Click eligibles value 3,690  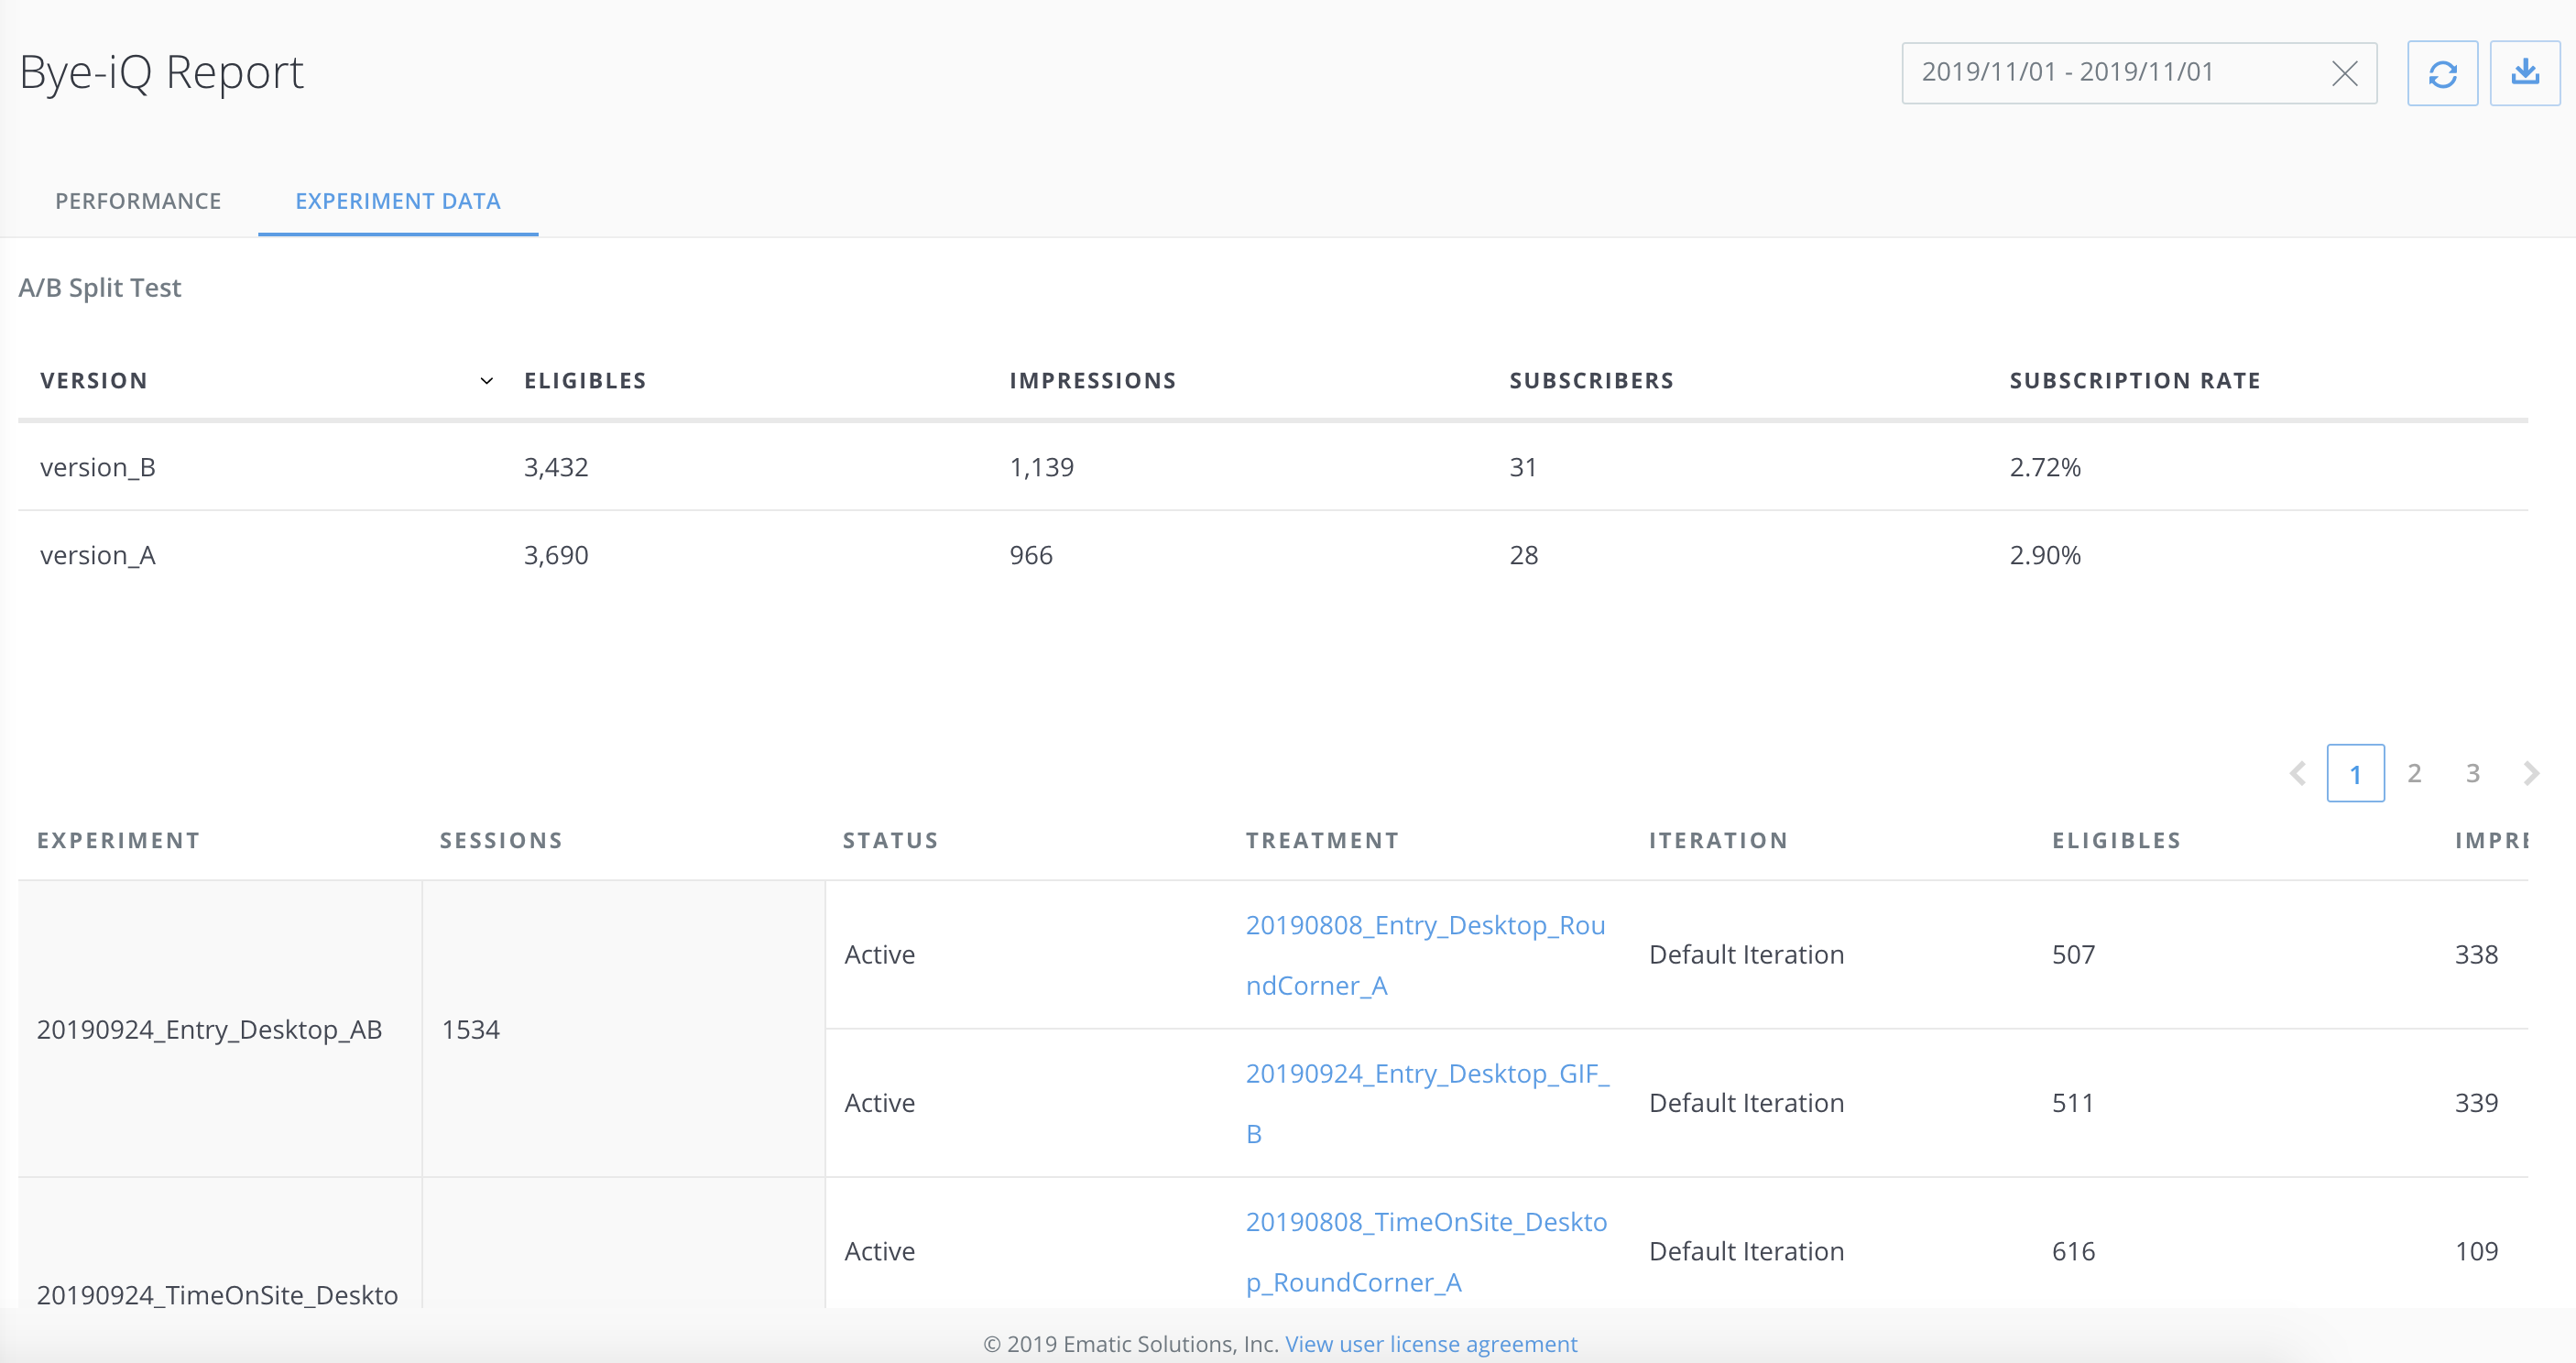point(556,555)
